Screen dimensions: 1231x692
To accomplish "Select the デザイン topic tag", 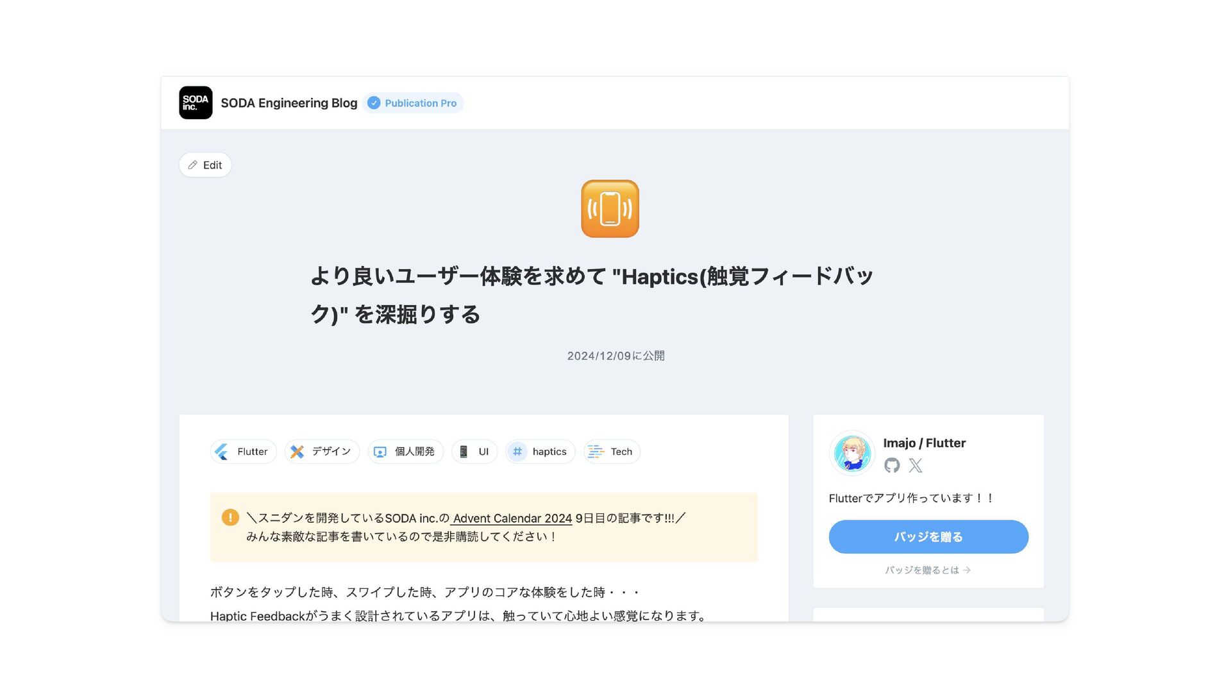I will coord(322,452).
